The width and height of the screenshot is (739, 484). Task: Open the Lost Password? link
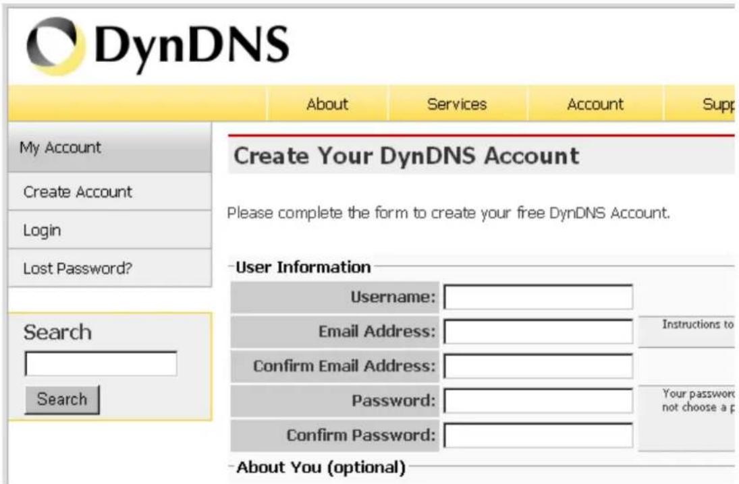pos(110,268)
